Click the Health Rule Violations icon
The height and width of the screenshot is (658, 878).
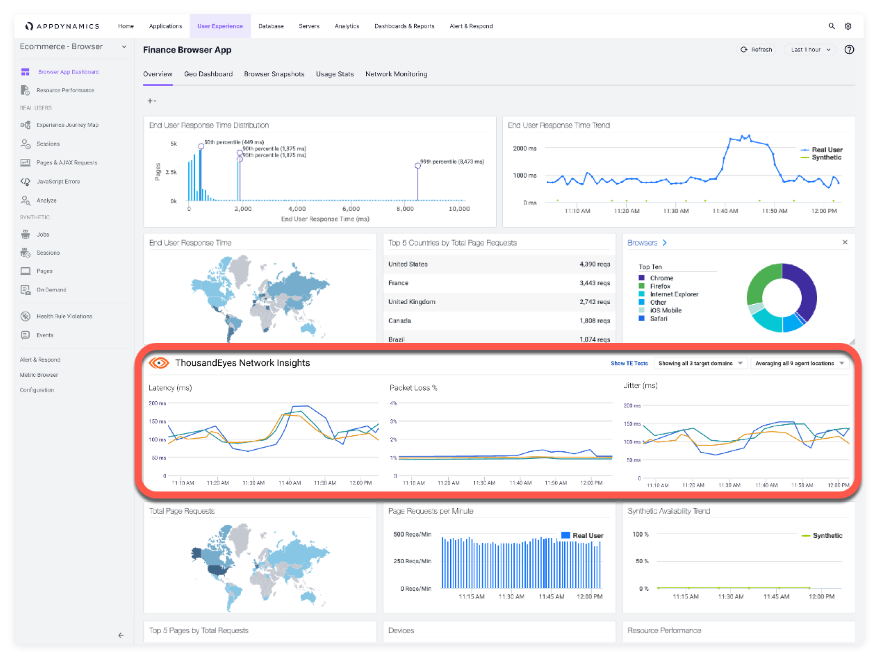pyautogui.click(x=25, y=316)
